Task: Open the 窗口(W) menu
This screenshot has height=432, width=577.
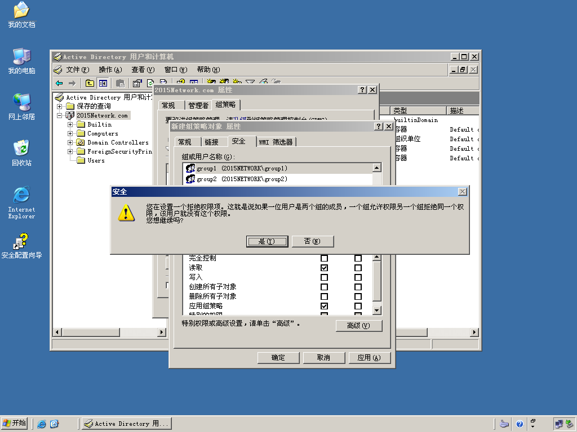Action: click(176, 70)
